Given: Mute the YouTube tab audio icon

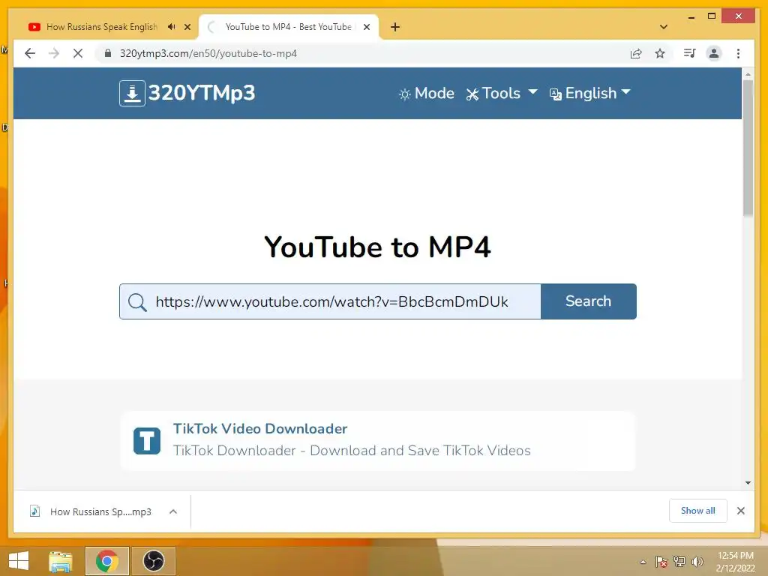Looking at the screenshot, I should 171,27.
